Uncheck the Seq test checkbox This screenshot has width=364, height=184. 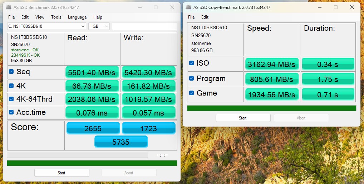(11, 72)
